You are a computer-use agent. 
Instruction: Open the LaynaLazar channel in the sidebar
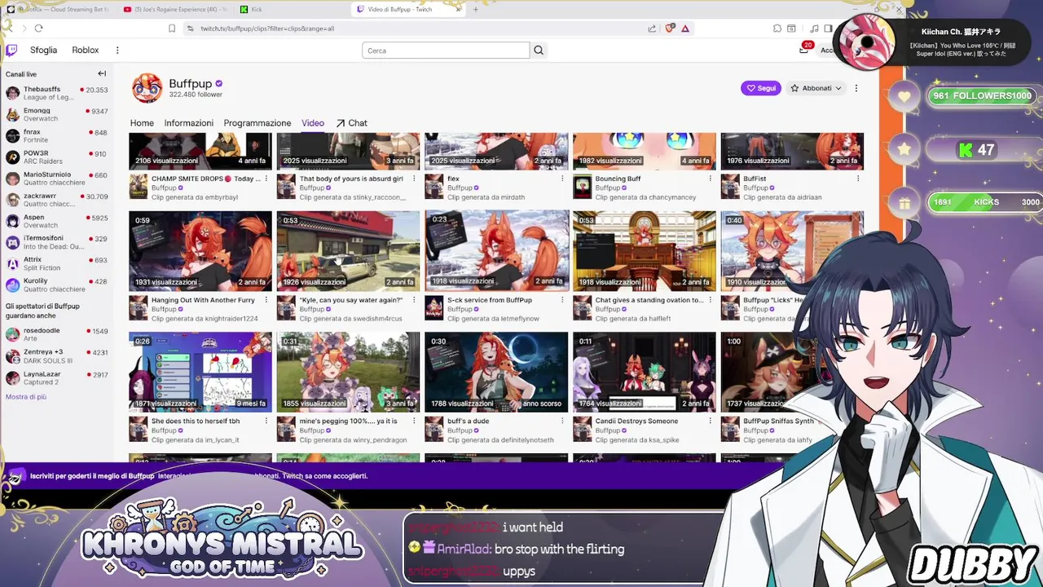tap(56, 377)
